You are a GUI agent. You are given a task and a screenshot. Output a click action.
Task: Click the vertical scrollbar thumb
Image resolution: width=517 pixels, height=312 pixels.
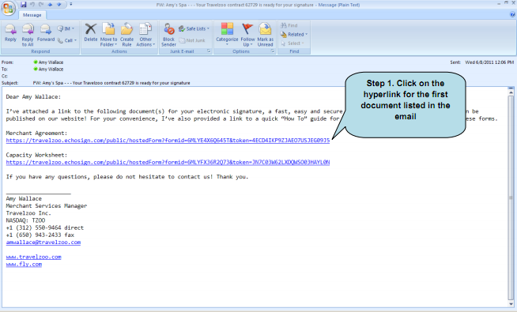tap(511, 197)
